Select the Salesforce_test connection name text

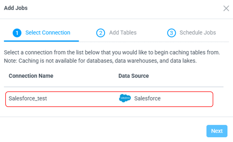tap(28, 99)
